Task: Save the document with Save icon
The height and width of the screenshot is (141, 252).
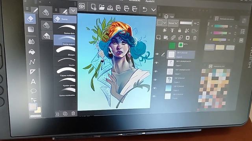Action: coord(110,8)
